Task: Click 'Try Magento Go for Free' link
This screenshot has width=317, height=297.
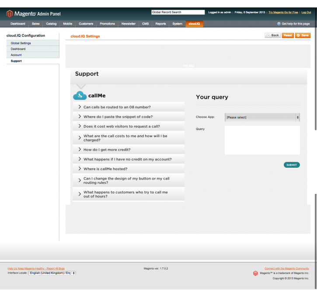Action: [283, 12]
